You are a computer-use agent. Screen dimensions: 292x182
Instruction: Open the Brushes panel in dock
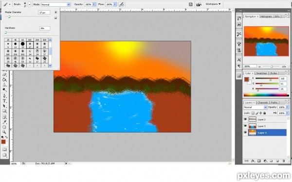(x=239, y=44)
